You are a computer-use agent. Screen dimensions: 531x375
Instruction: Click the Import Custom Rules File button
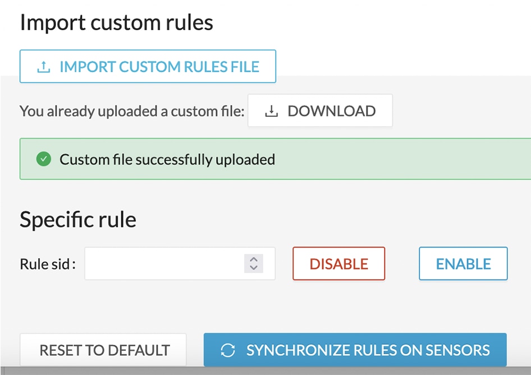[x=148, y=66]
